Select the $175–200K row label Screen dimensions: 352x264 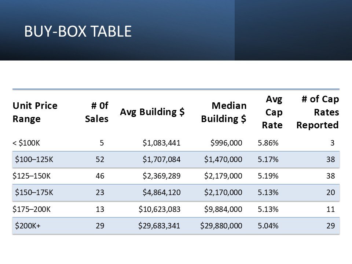click(x=32, y=209)
